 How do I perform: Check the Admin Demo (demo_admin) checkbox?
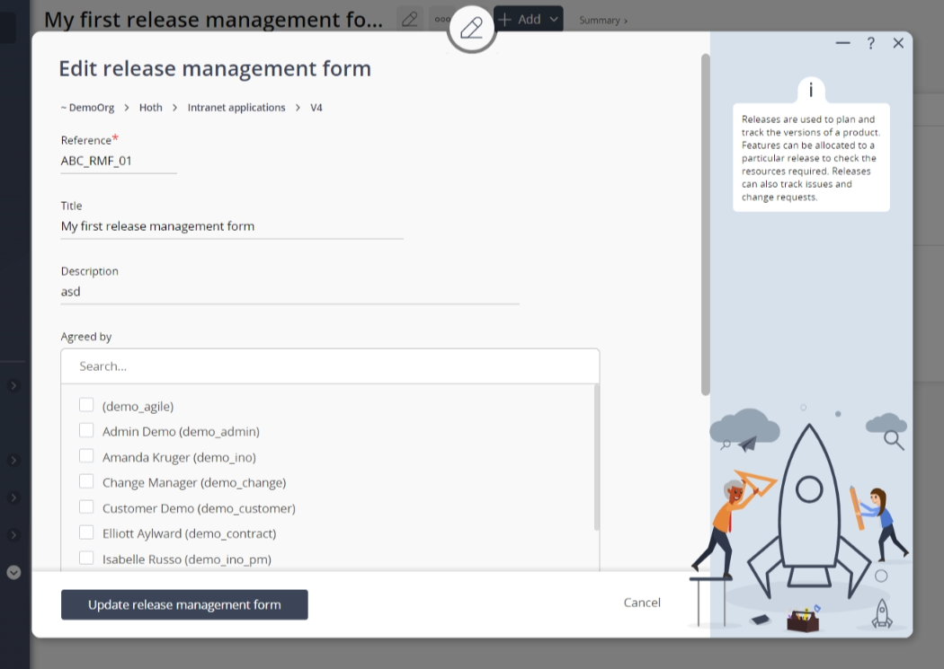(86, 431)
